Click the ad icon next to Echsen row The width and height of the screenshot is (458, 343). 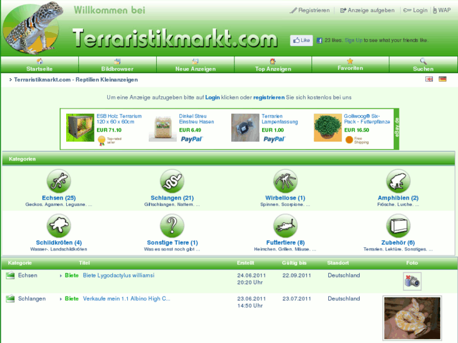pos(10,275)
